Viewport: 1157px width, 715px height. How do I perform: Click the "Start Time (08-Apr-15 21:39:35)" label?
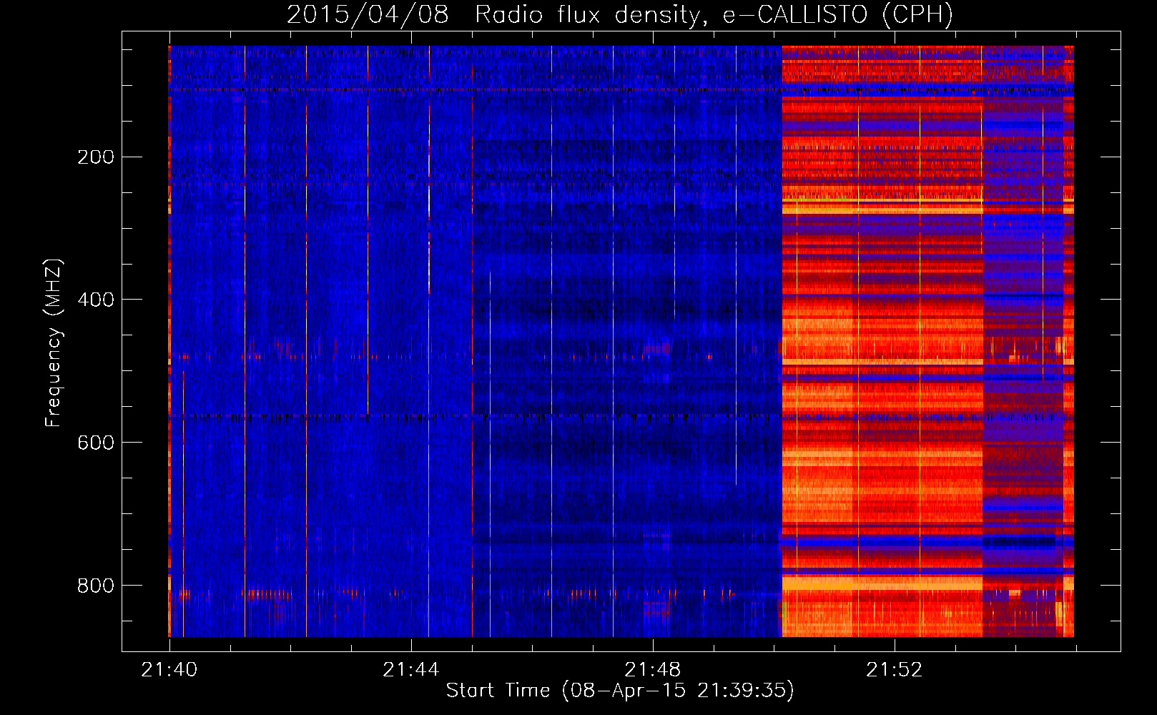pos(620,691)
